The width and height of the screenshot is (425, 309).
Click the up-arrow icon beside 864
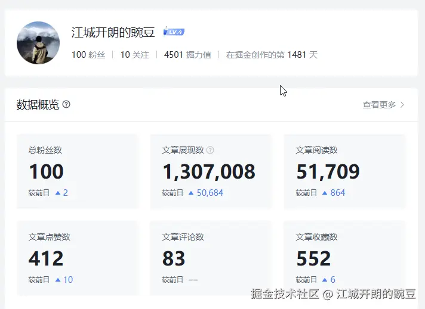pos(325,193)
